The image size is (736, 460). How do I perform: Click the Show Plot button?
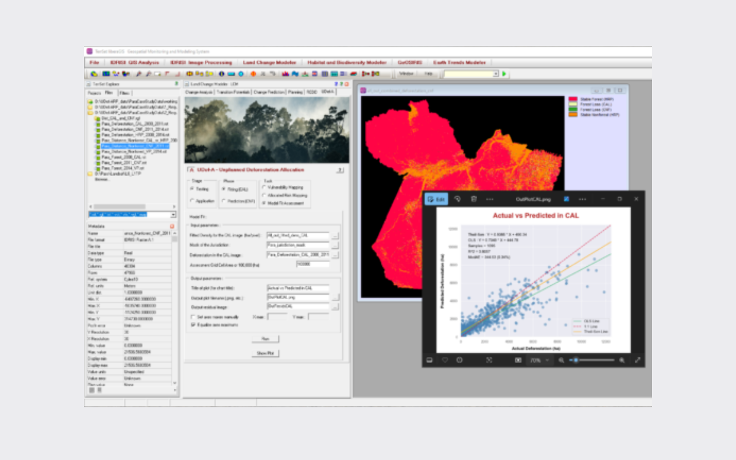pyautogui.click(x=265, y=353)
